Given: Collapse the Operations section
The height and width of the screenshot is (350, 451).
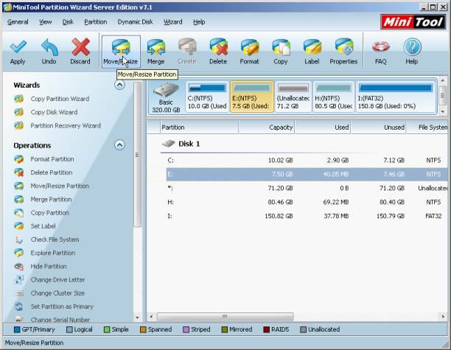Looking at the screenshot, I should (119, 144).
